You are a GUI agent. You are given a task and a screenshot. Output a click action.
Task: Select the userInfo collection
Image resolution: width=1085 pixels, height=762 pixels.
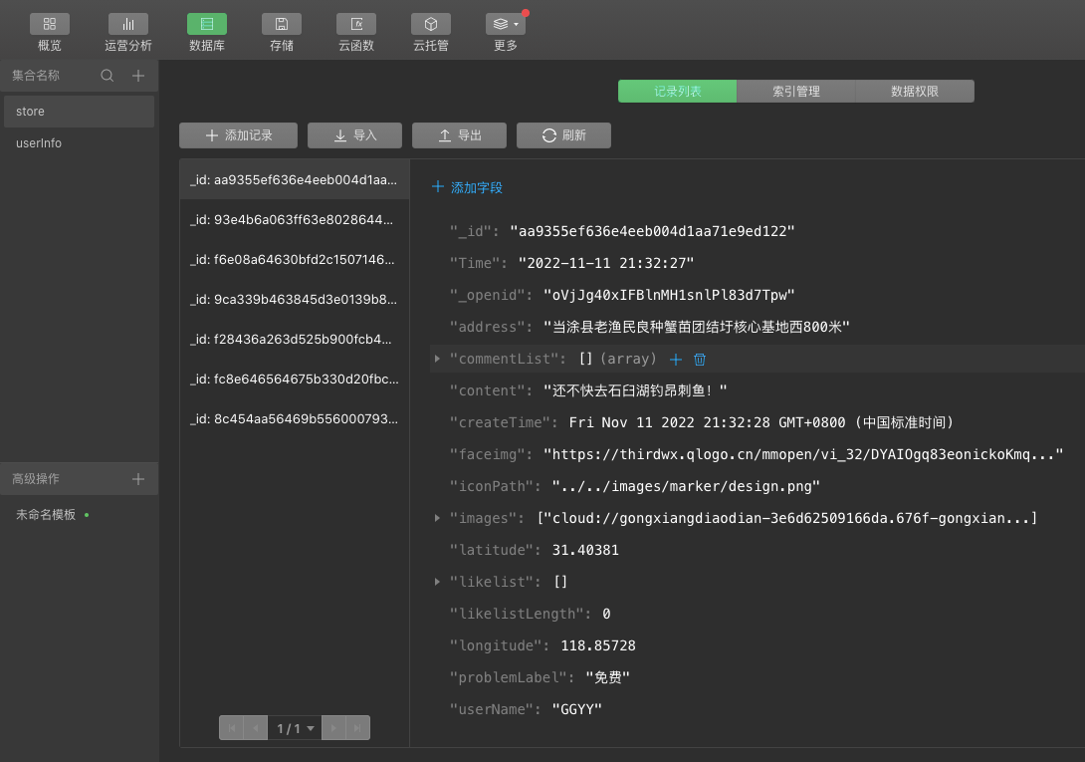coord(79,143)
